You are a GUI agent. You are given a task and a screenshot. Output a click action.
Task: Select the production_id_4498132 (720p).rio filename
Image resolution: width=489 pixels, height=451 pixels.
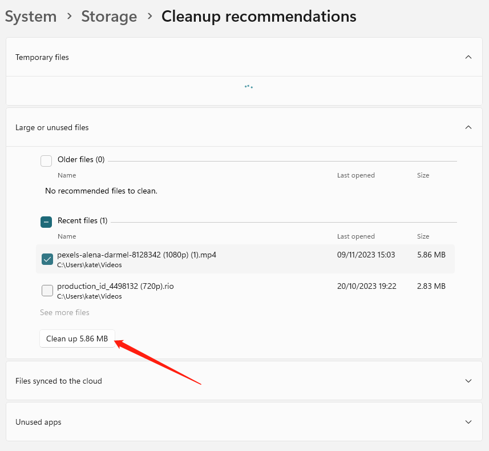(115, 286)
